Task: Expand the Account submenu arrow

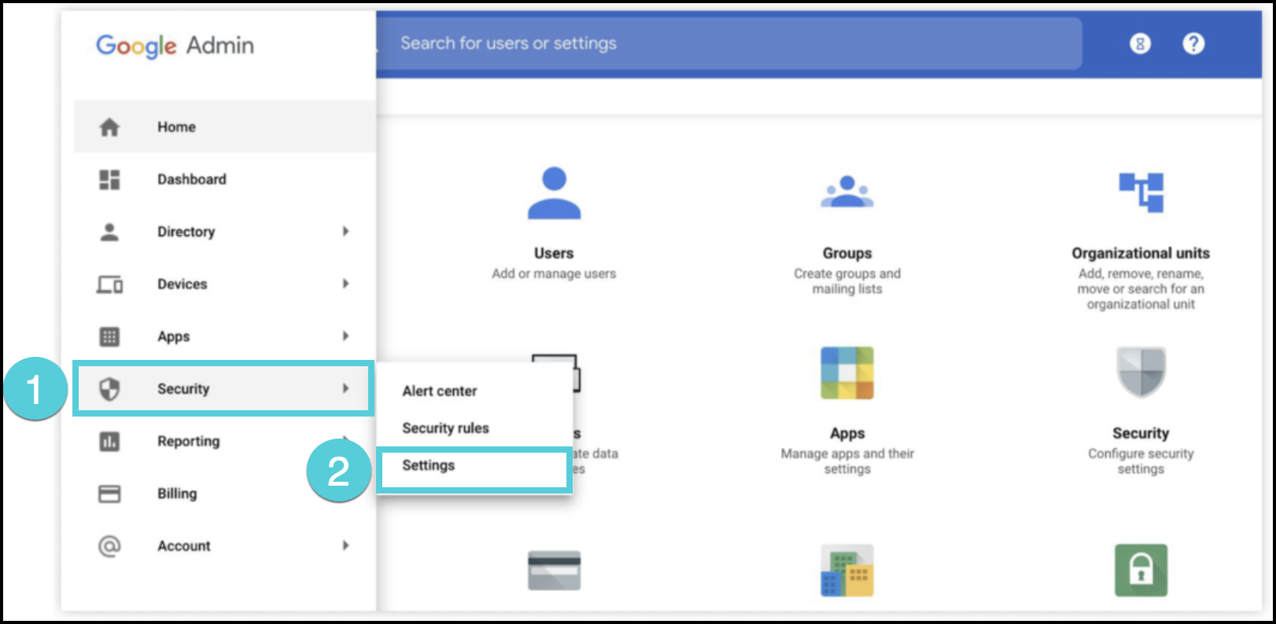Action: click(345, 545)
